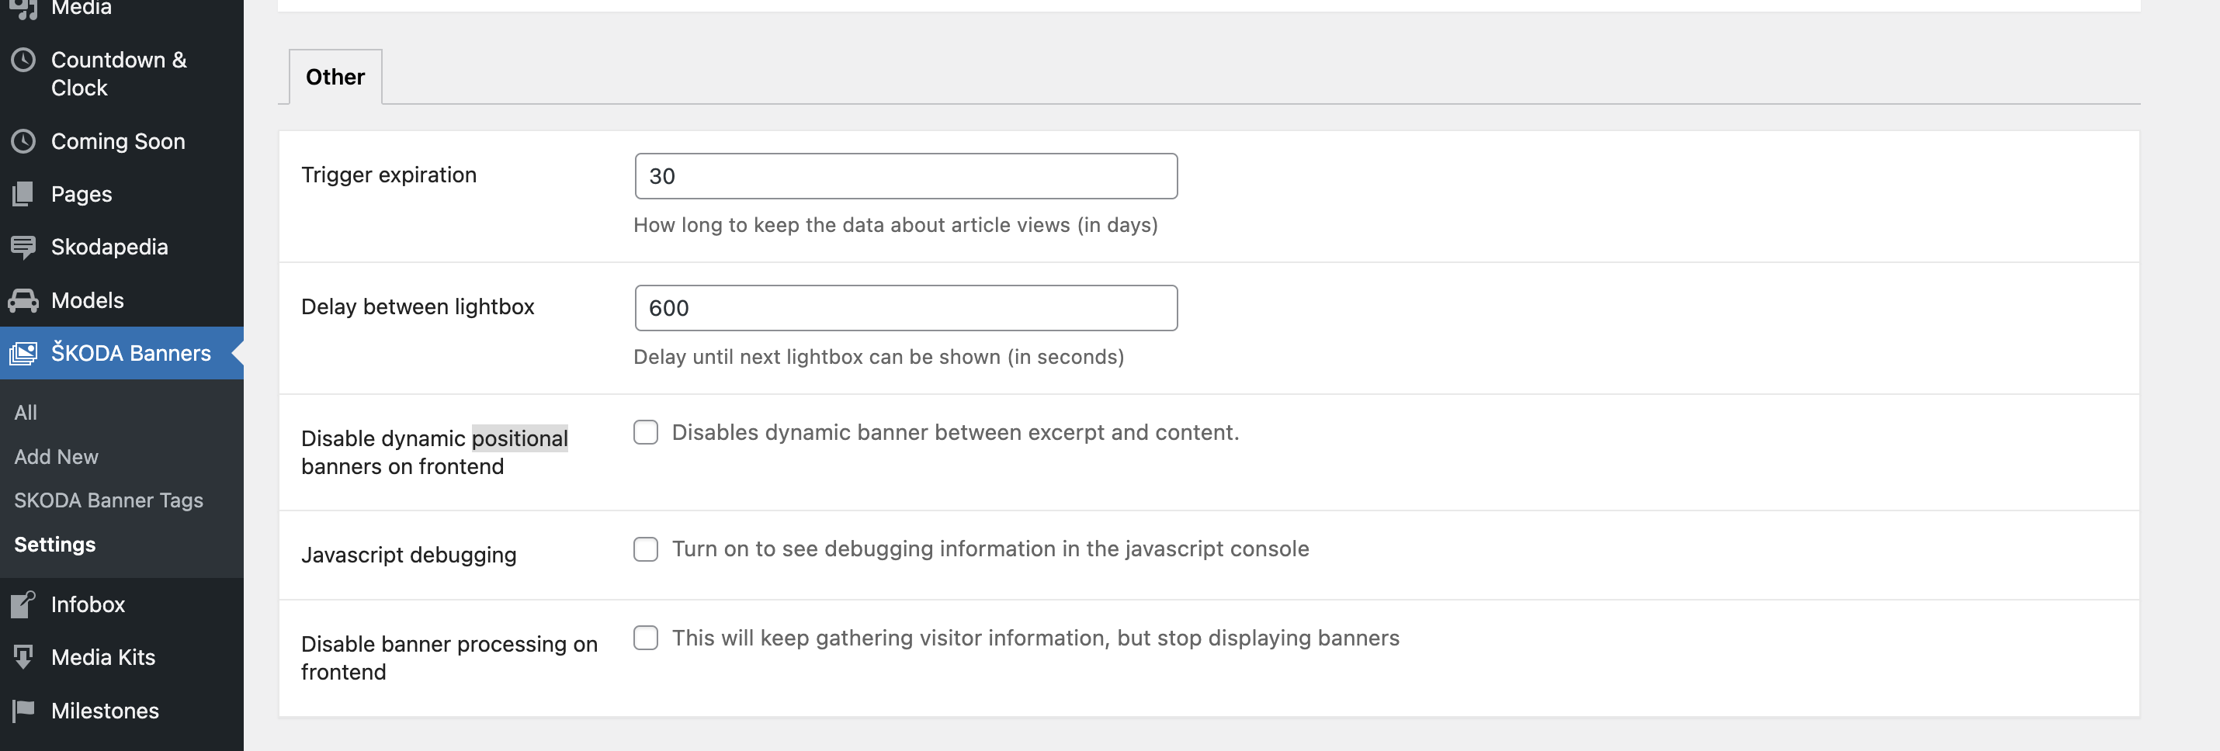Click the Coming Soon clock icon

(x=23, y=141)
